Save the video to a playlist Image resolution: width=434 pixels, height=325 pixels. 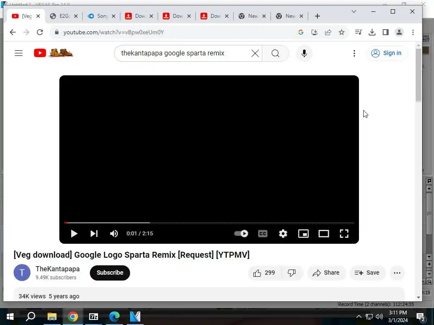[367, 273]
